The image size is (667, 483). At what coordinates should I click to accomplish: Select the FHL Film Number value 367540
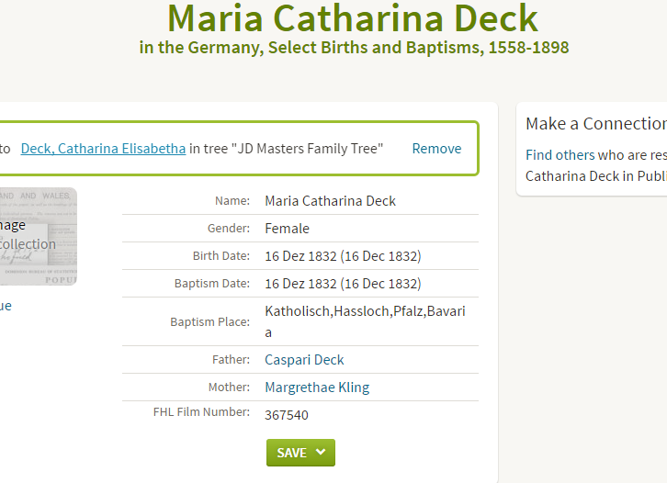click(287, 415)
